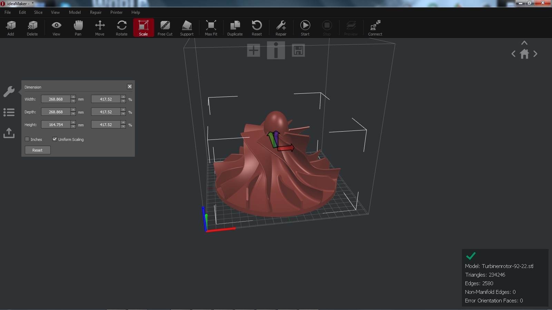
Task: Close the Dimension panel
Action: [x=130, y=86]
